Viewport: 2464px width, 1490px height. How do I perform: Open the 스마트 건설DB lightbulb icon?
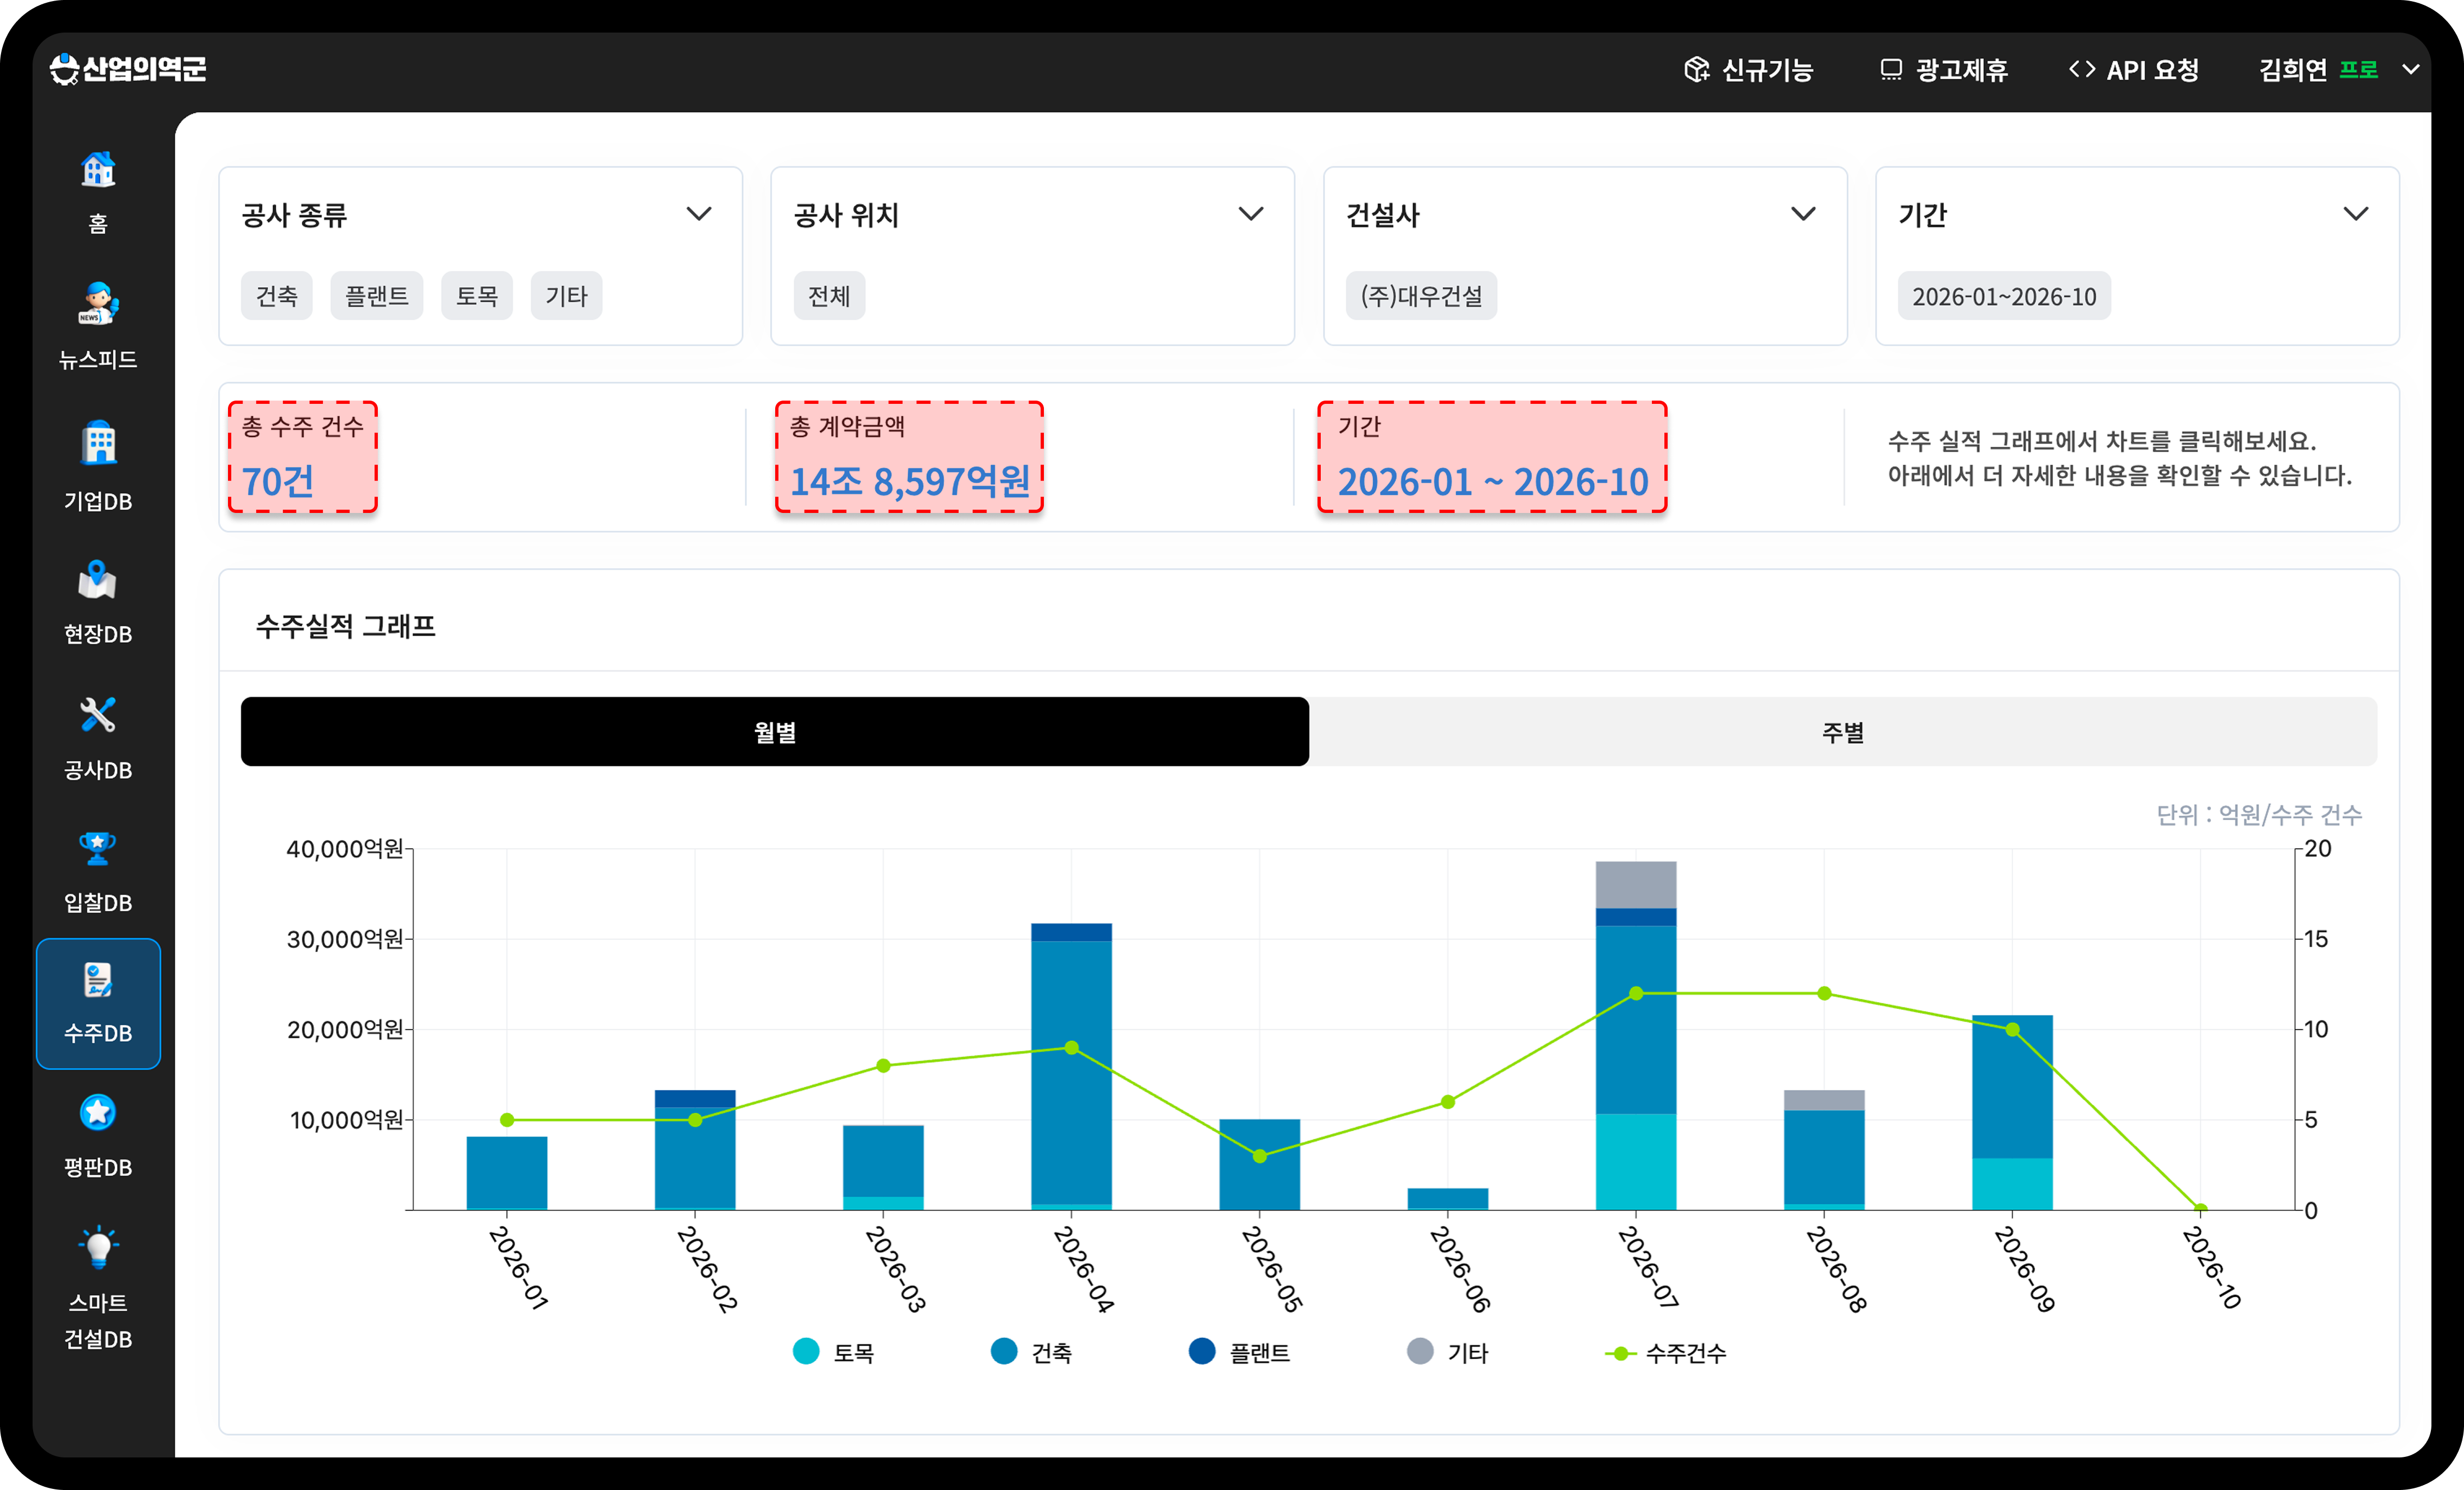click(98, 1247)
